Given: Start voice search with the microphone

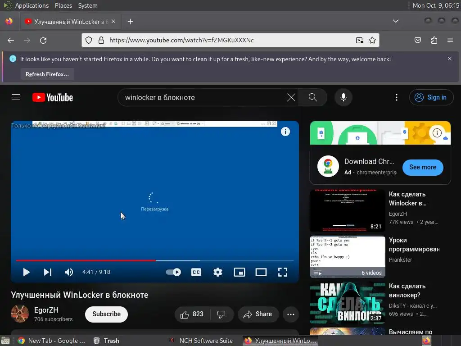Looking at the screenshot, I should [343, 97].
